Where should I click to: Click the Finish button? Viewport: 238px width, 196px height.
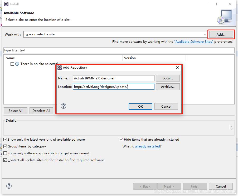click(195, 187)
